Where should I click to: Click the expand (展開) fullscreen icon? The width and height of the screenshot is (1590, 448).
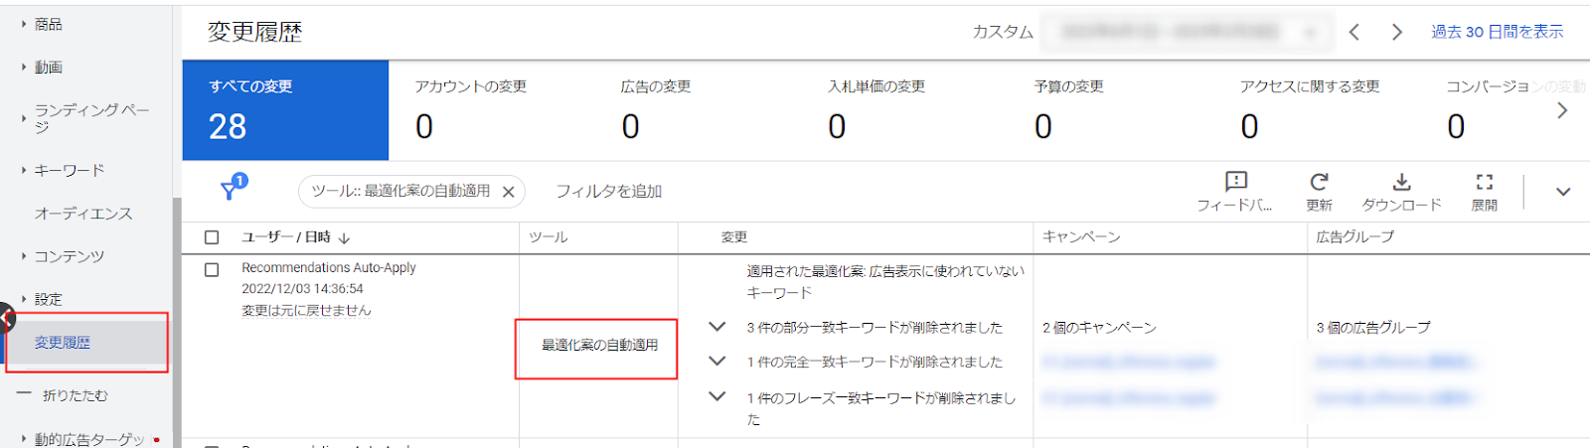coord(1484,182)
